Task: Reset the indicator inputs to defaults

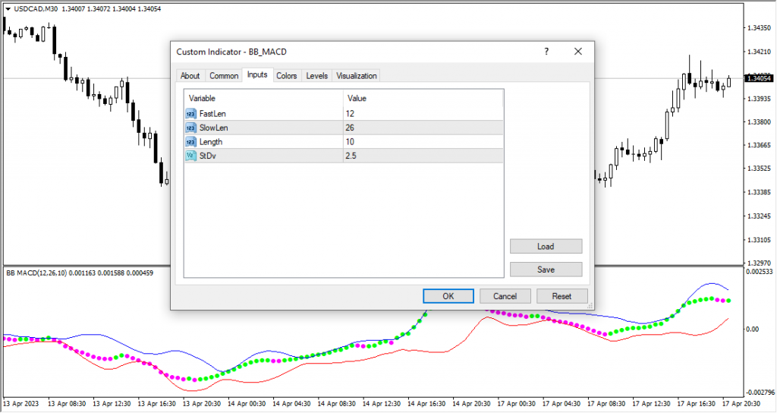Action: coord(562,296)
